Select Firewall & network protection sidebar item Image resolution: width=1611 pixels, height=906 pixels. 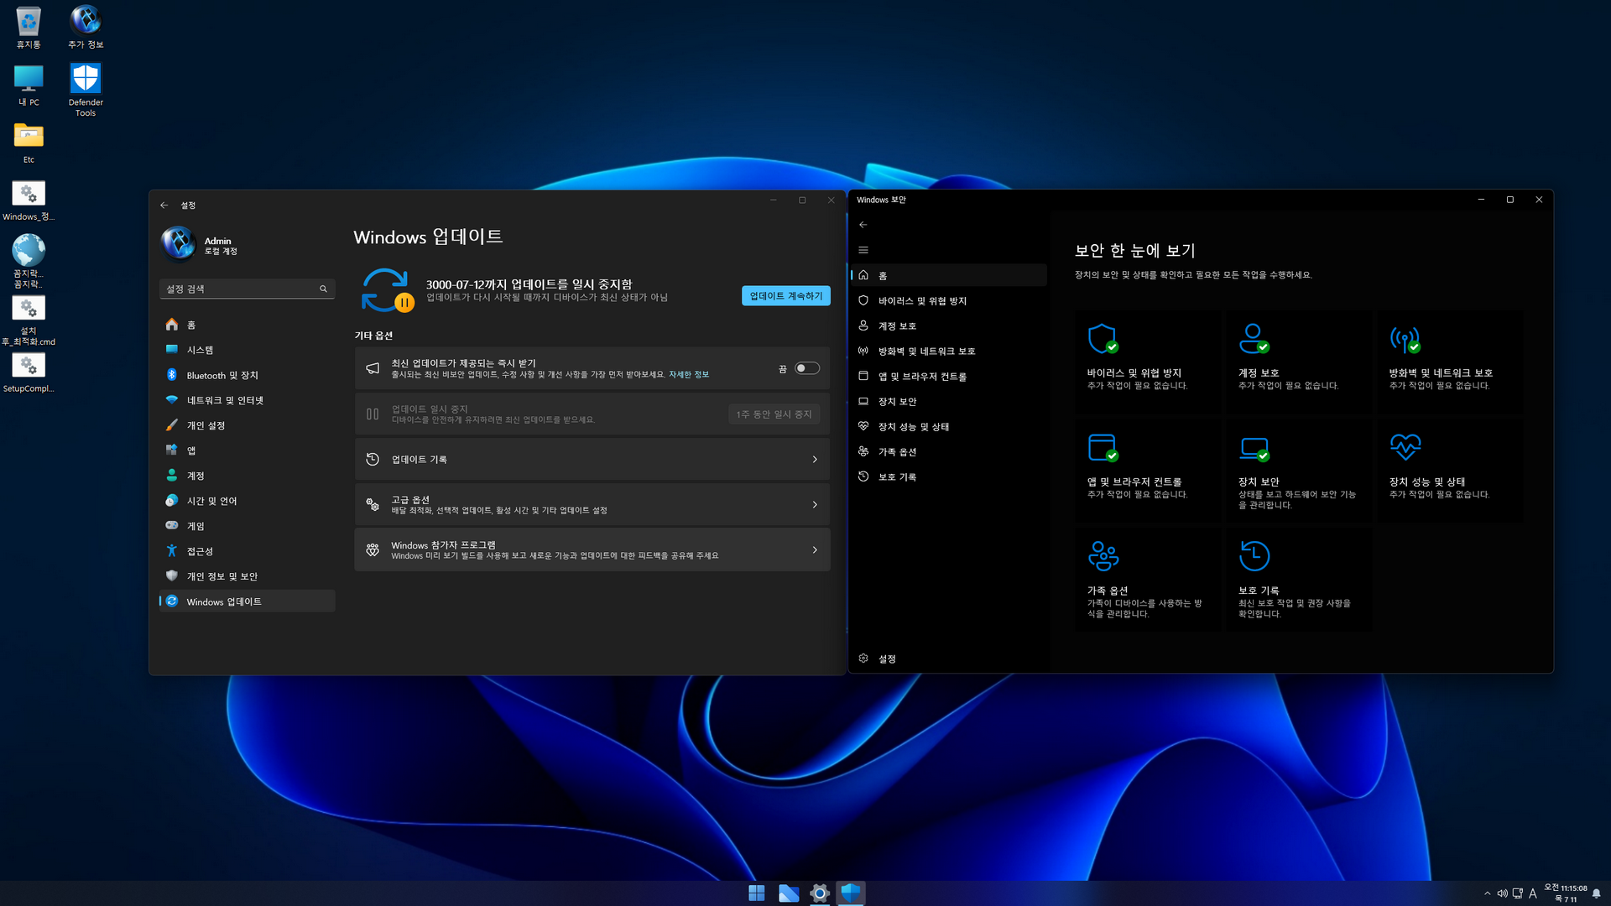point(926,351)
